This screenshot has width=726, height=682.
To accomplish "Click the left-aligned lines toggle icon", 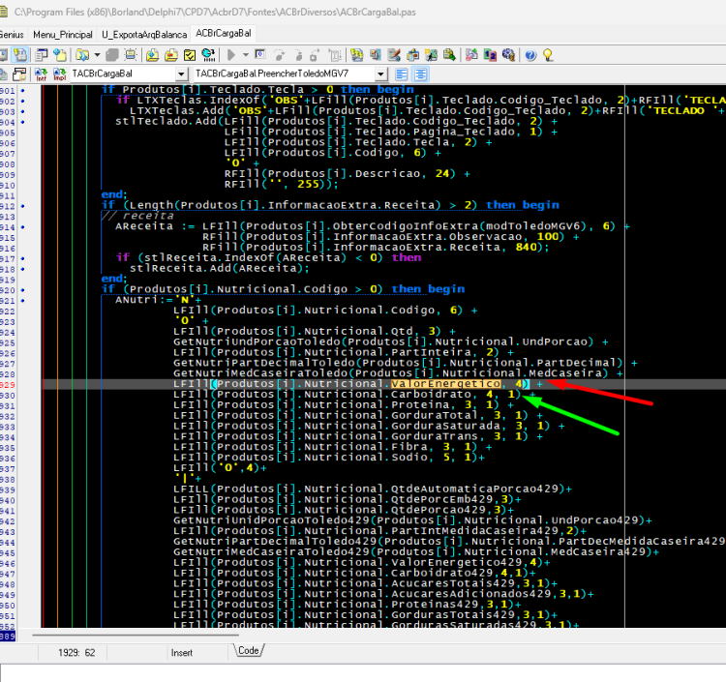I will pyautogui.click(x=402, y=74).
